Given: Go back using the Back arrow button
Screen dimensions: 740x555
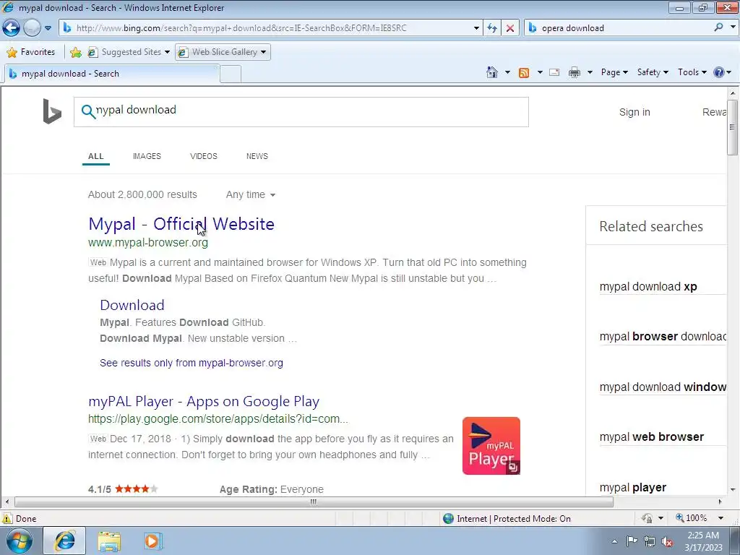Looking at the screenshot, I should (x=12, y=28).
